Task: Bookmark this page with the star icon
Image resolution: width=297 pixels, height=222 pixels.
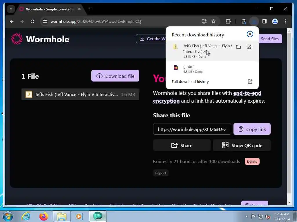Action: coord(213,21)
